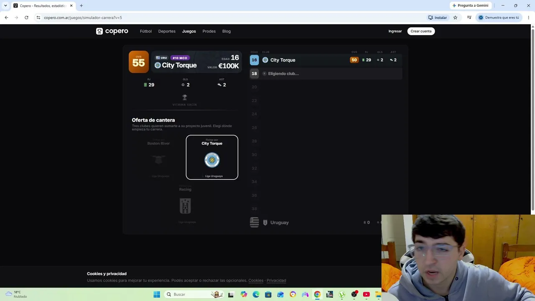The image size is (535, 301).
Task: Open the media controls icon in Chrome toolbar
Action: pyautogui.click(x=469, y=18)
